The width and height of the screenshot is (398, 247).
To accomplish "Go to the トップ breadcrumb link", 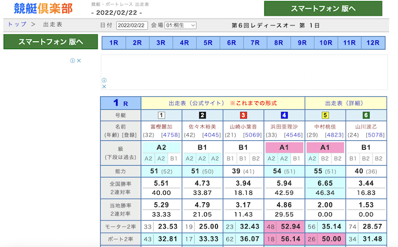I will pos(17,24).
